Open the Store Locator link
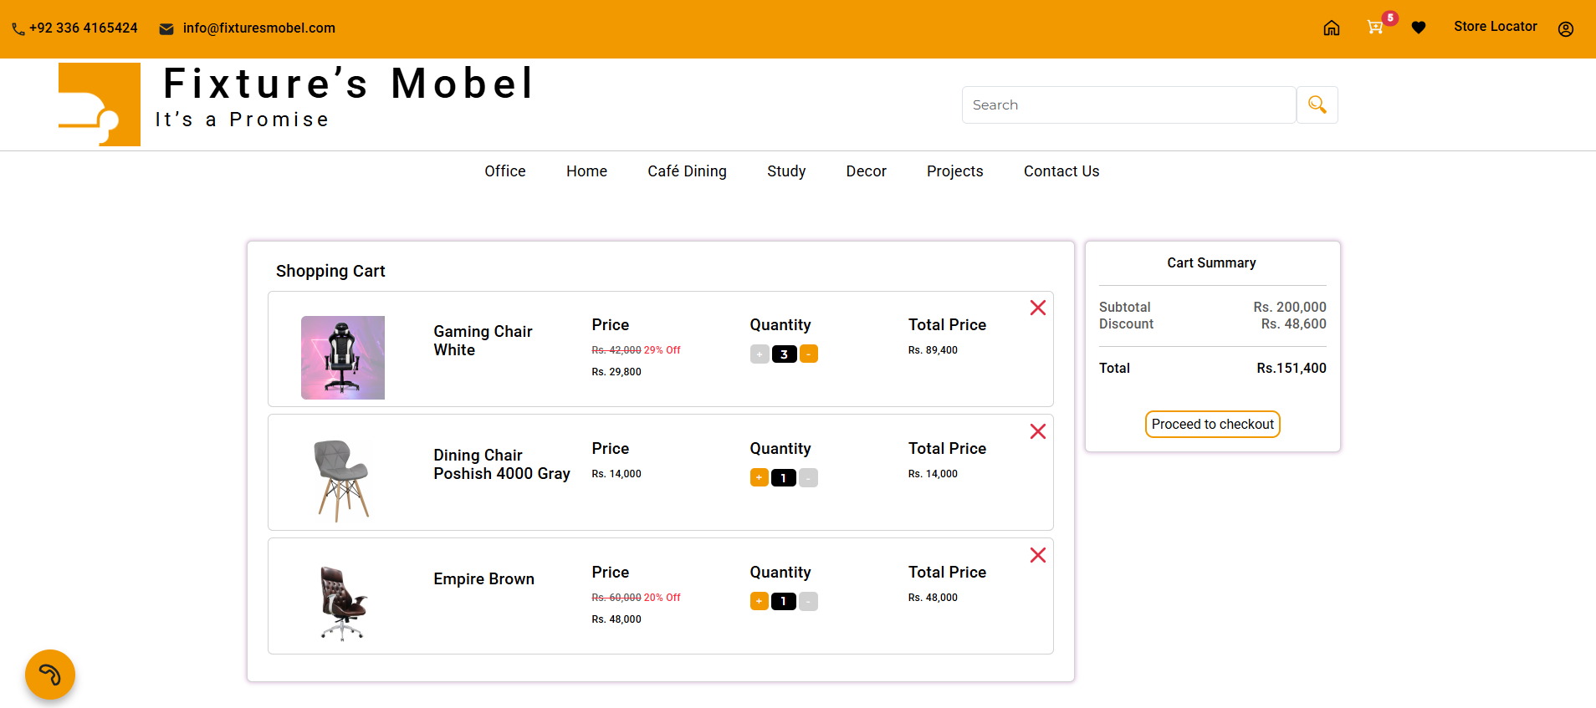The image size is (1596, 708). pos(1496,27)
